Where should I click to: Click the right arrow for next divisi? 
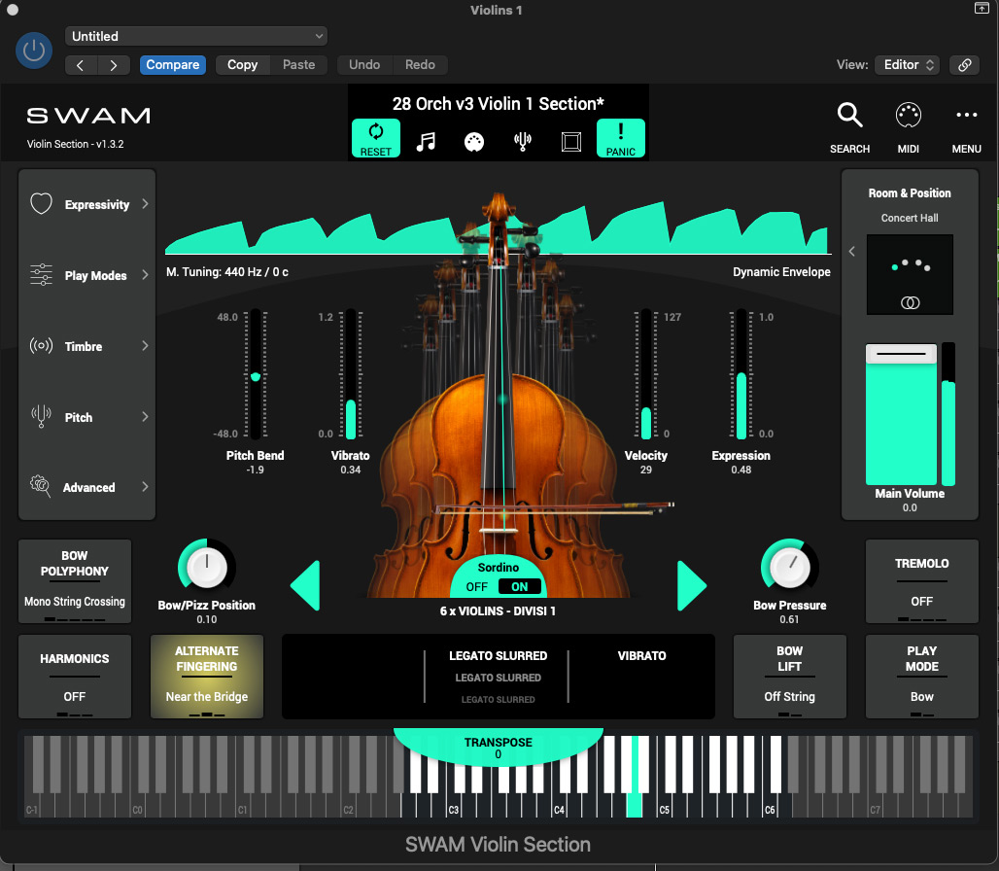coord(691,586)
